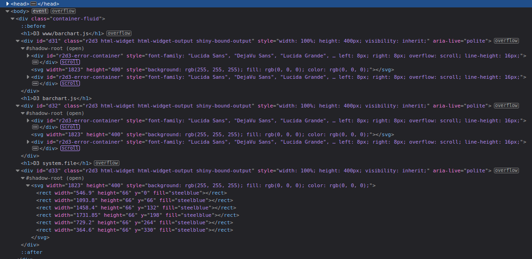Select the ::after pseudo-element row

[32, 252]
